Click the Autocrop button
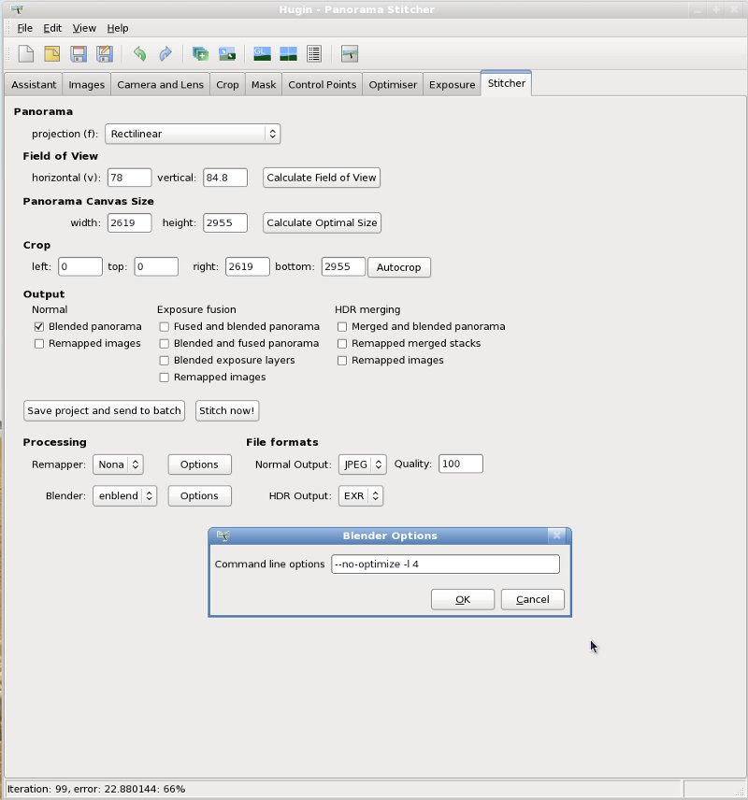 (398, 267)
